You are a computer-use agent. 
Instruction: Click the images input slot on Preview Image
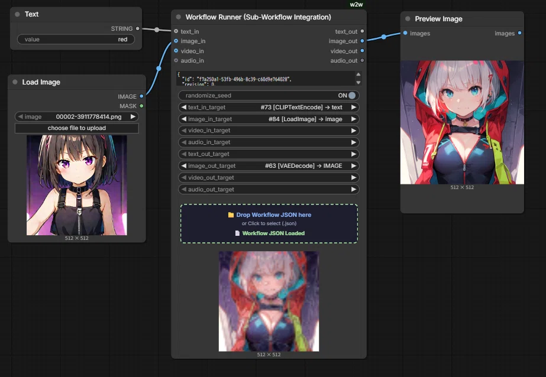pos(405,33)
